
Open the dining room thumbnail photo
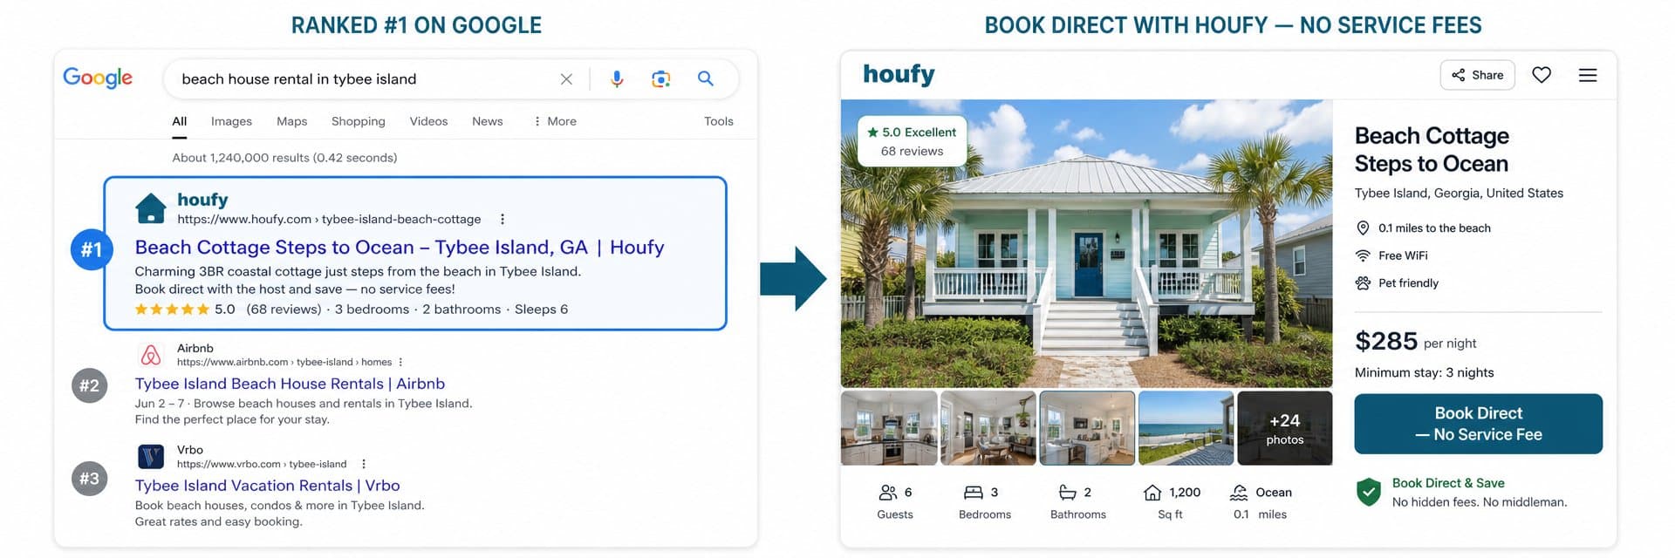(x=988, y=428)
